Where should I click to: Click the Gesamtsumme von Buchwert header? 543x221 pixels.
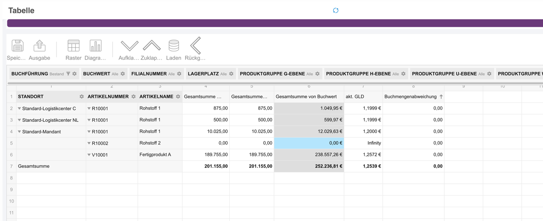[306, 97]
